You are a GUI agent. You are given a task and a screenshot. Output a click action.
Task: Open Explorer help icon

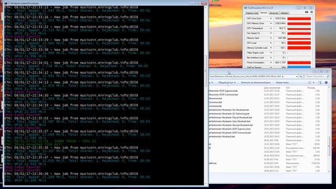(x=326, y=83)
